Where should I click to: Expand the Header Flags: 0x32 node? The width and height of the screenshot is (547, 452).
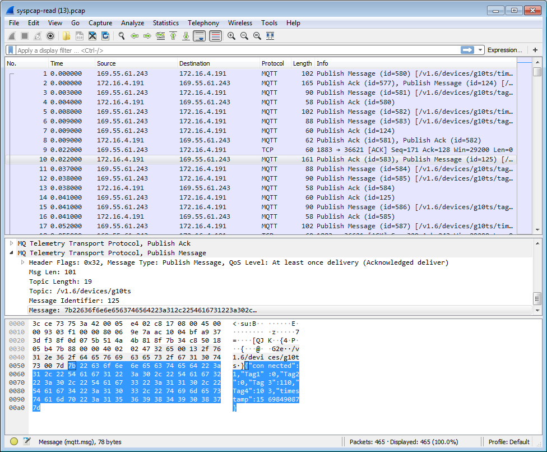pyautogui.click(x=22, y=262)
